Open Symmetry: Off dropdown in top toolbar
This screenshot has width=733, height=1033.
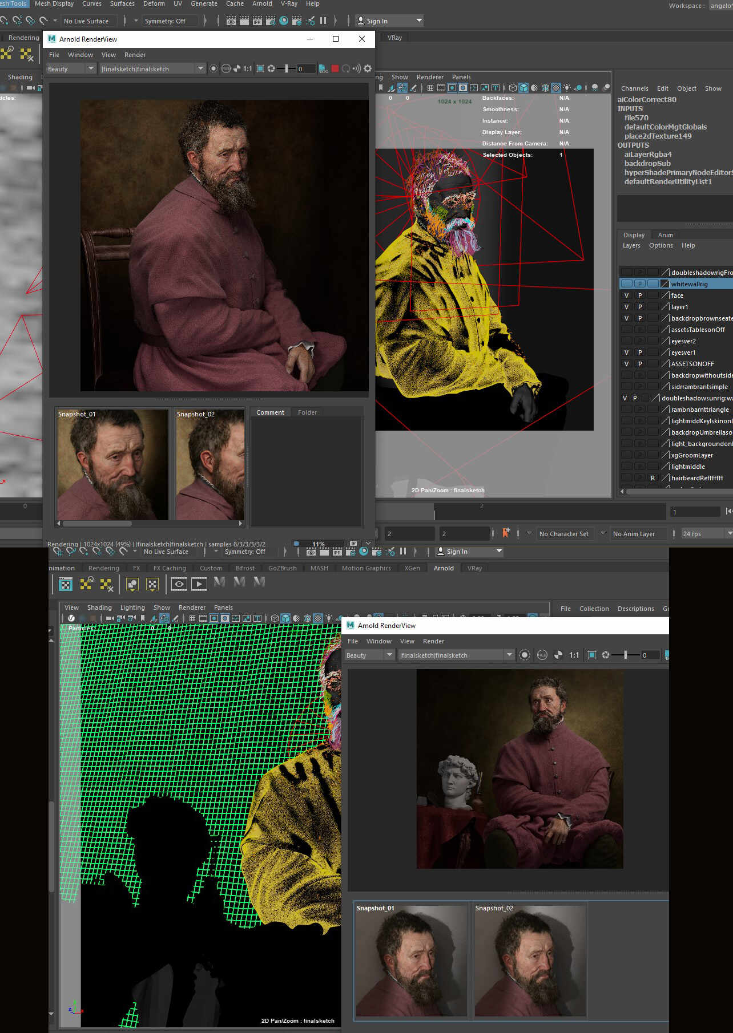tap(171, 21)
